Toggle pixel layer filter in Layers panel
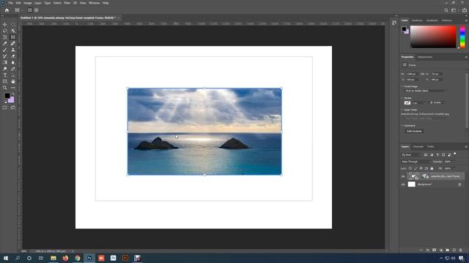The width and height of the screenshot is (469, 263). [425, 155]
